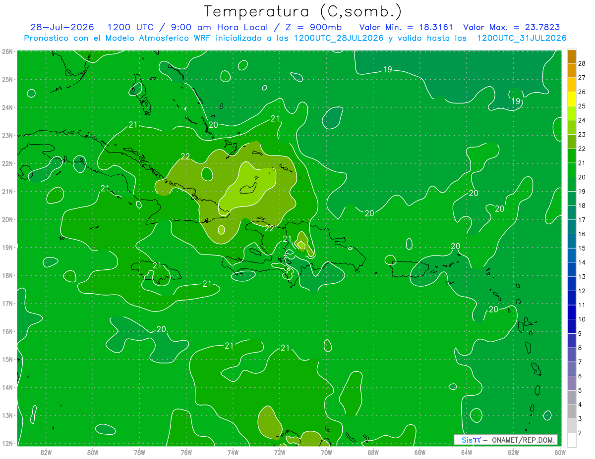This screenshot has height=459, width=595.
Task: Click the 24N latitude label
Action: pyautogui.click(x=7, y=107)
